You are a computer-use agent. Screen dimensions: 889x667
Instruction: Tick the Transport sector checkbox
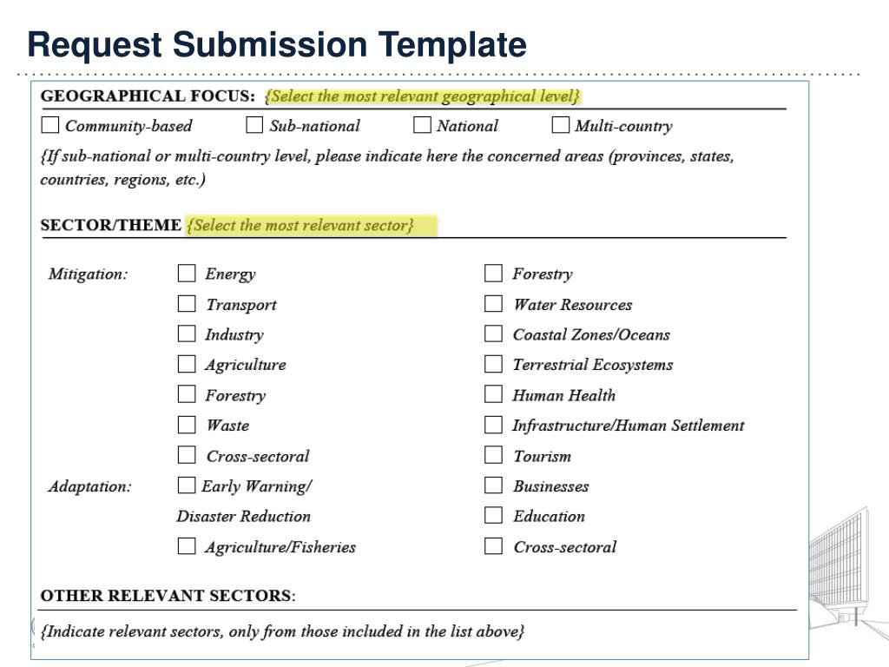187,303
